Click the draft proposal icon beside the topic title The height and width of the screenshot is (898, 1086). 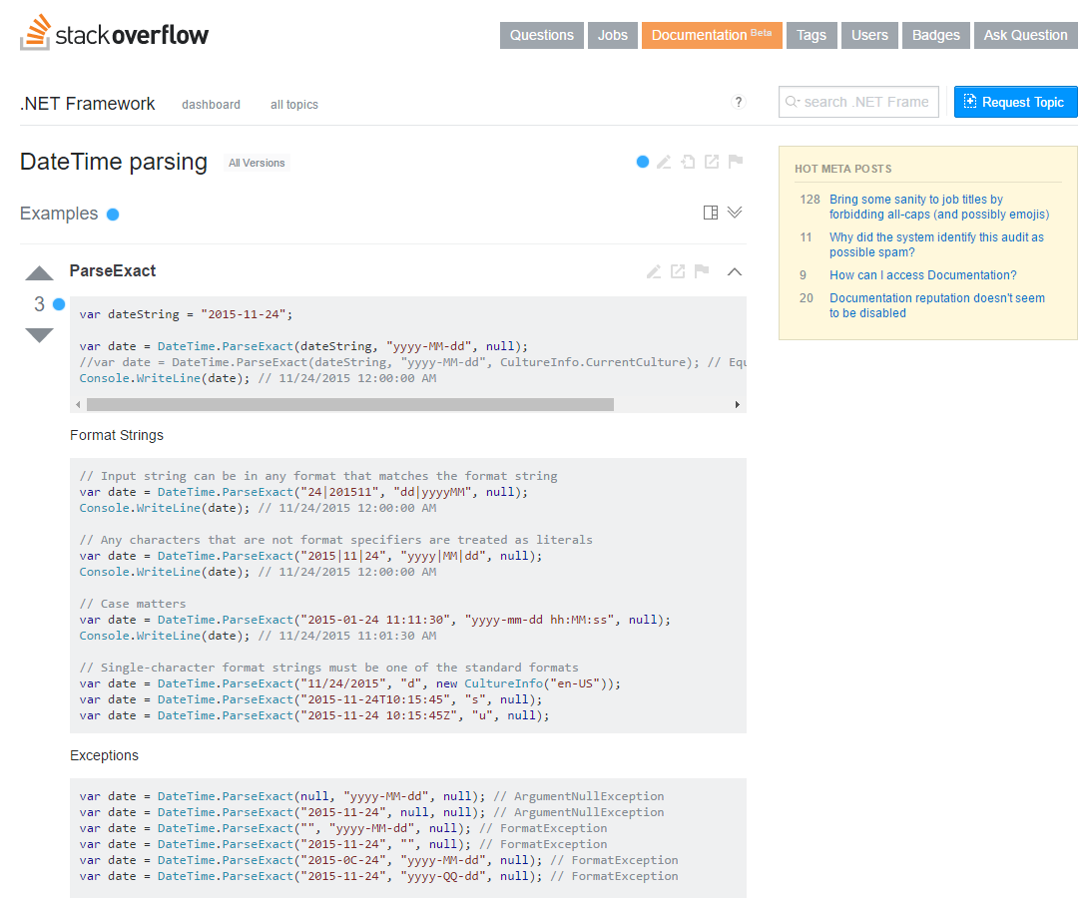(688, 162)
